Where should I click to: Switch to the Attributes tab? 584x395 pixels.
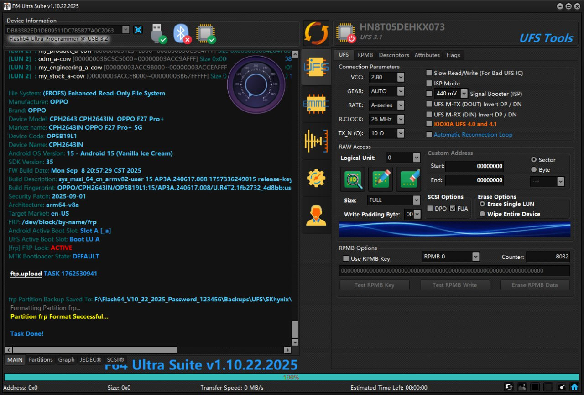[x=427, y=55]
